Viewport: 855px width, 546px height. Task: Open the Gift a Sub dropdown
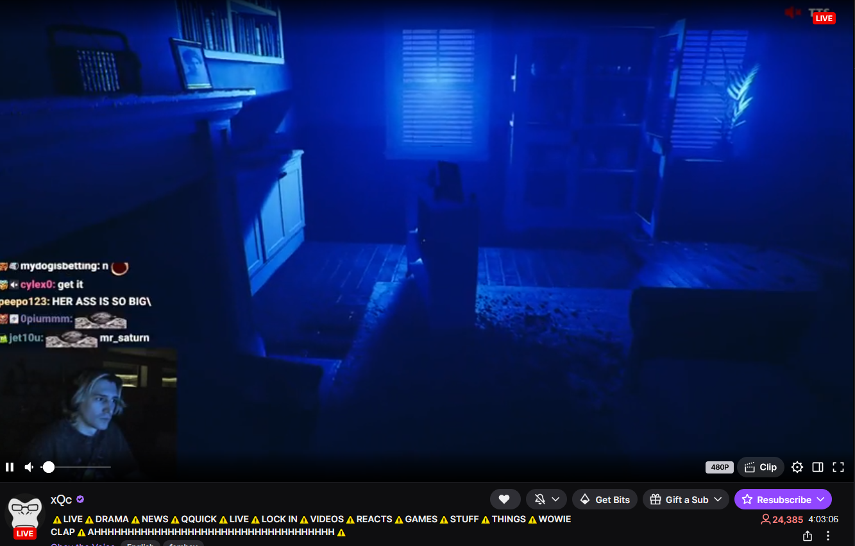(685, 499)
